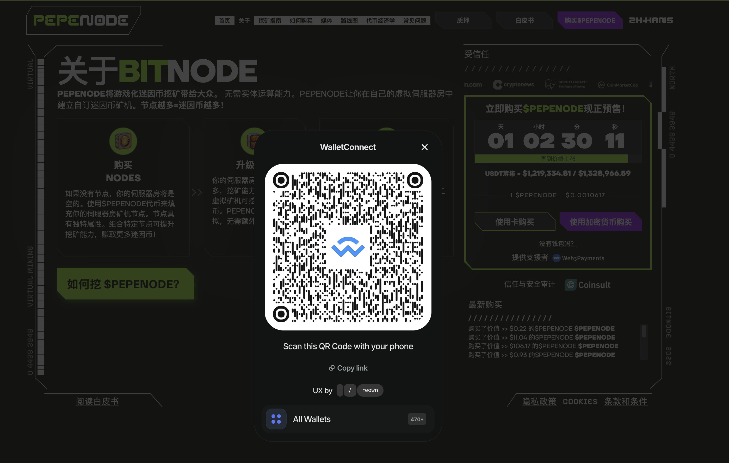Open the 常见问题 menu item
The height and width of the screenshot is (463, 729).
[x=415, y=21]
